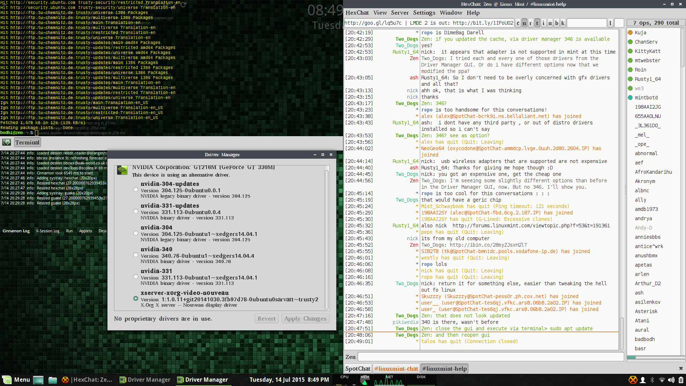Click the NVIDIA device icon in Driver Manager

pos(122,170)
